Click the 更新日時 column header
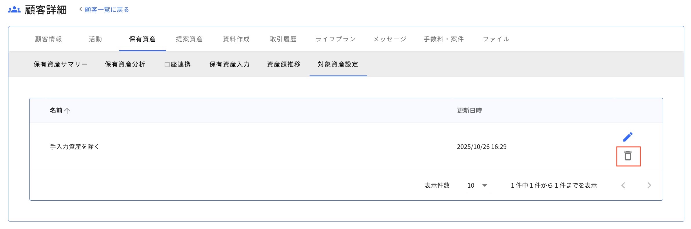Image resolution: width=691 pixels, height=229 pixels. point(469,111)
